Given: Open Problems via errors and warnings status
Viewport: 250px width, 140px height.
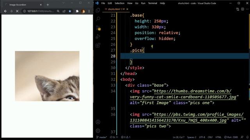Looking at the screenshot, I should [126, 137].
